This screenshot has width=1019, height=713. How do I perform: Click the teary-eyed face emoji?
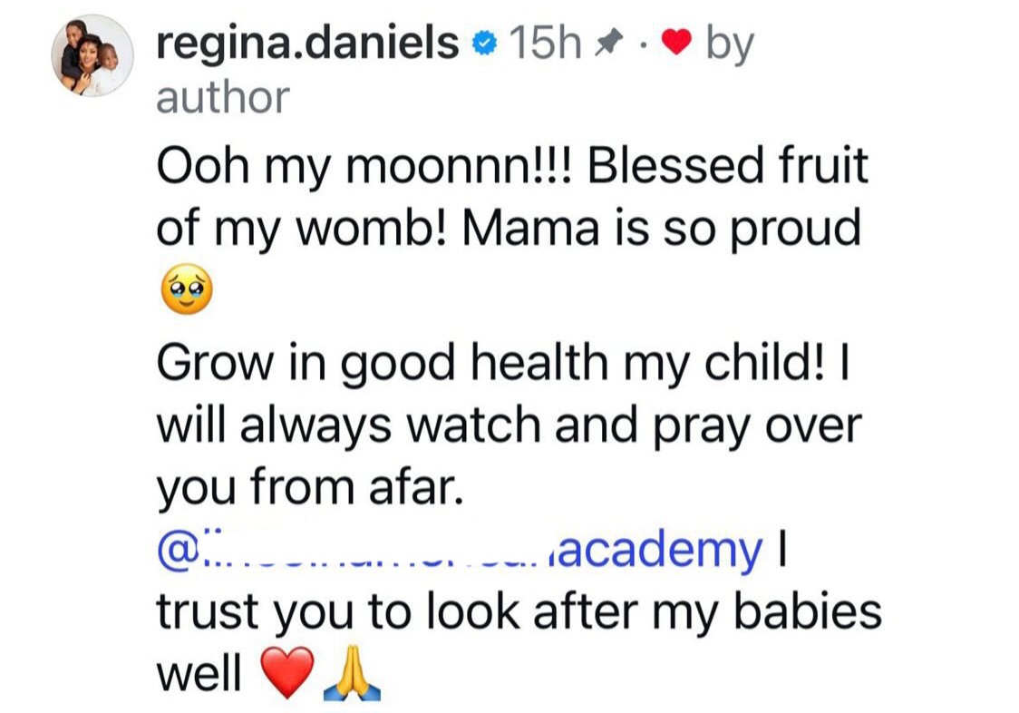(x=186, y=293)
